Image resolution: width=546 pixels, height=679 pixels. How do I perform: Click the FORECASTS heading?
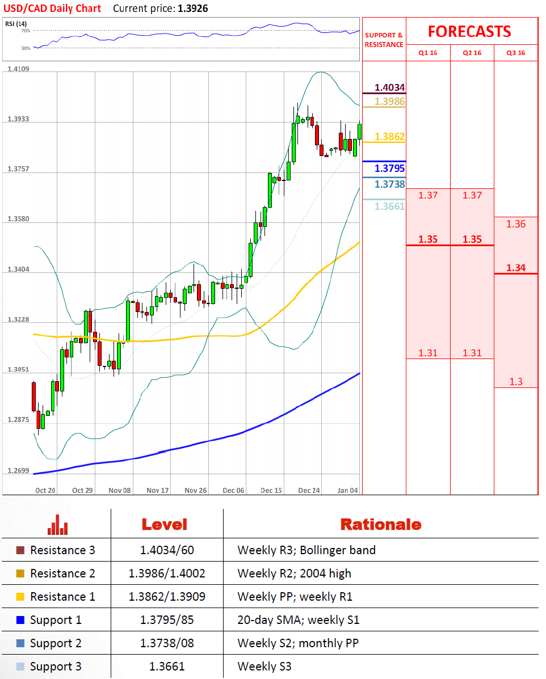pos(469,31)
